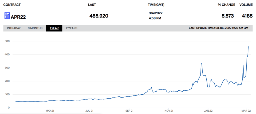Click the JAN 22 x-axis label
Image resolution: width=256 pixels, height=114 pixels.
[x=208, y=111]
